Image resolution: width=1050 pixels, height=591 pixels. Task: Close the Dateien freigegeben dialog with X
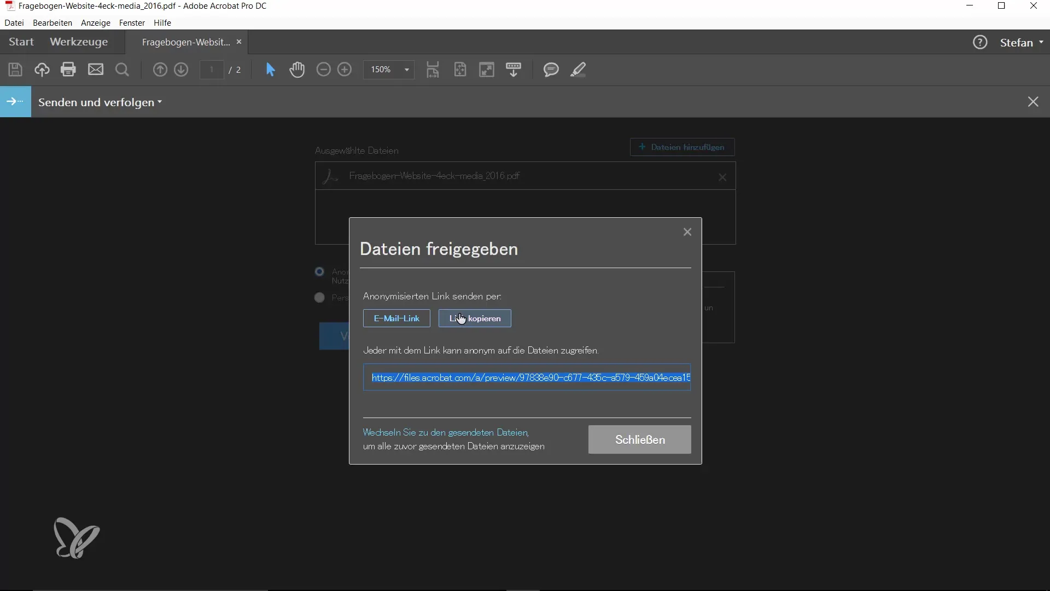tap(687, 232)
